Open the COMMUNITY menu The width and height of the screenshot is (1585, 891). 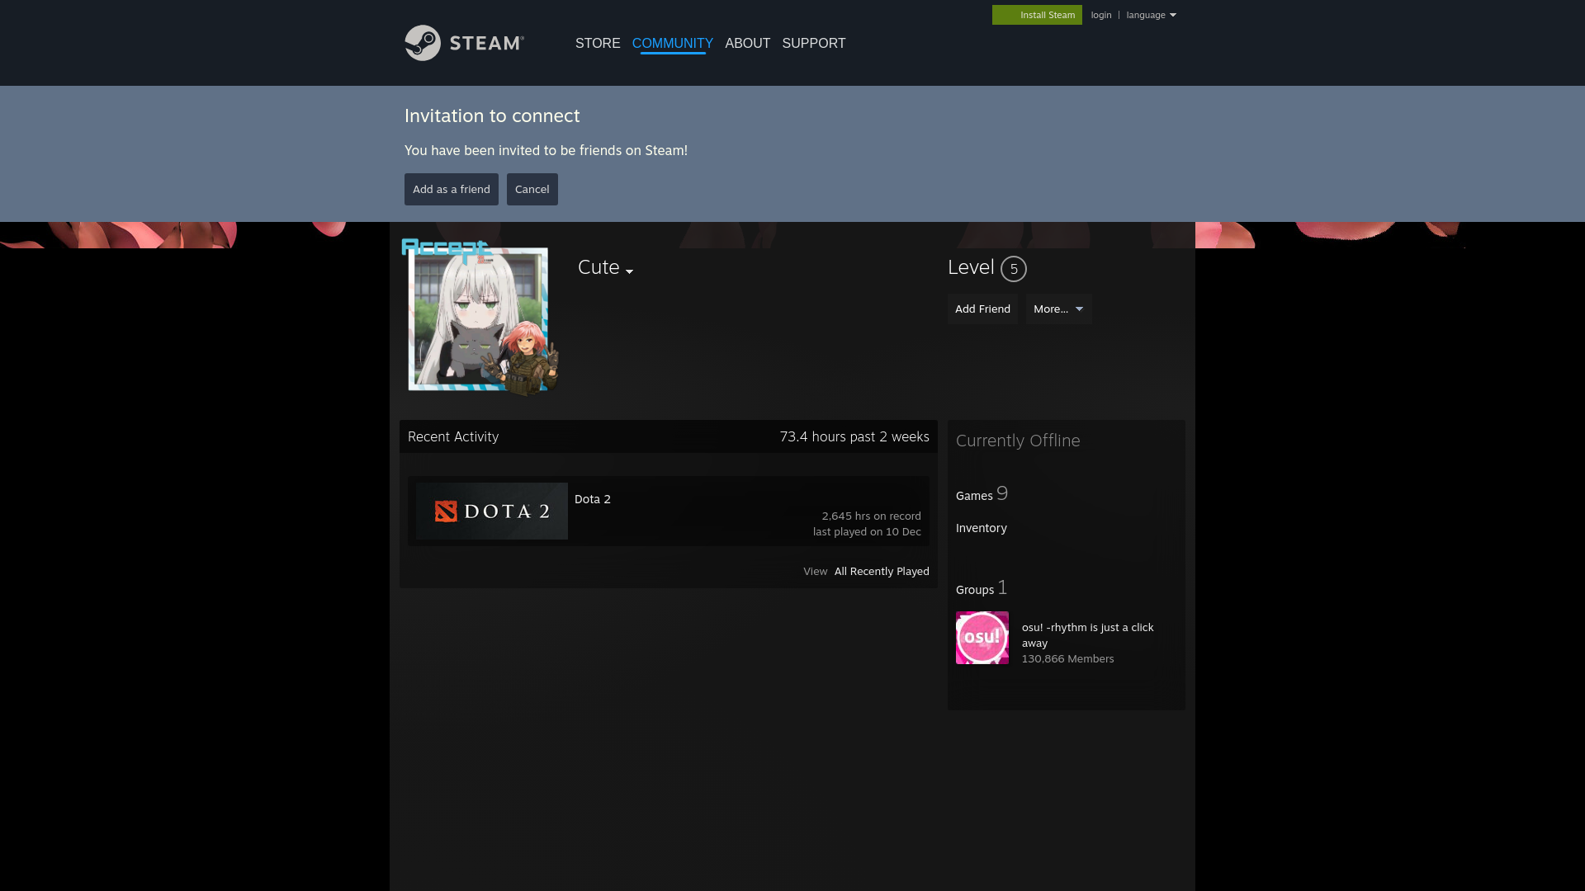673,44
